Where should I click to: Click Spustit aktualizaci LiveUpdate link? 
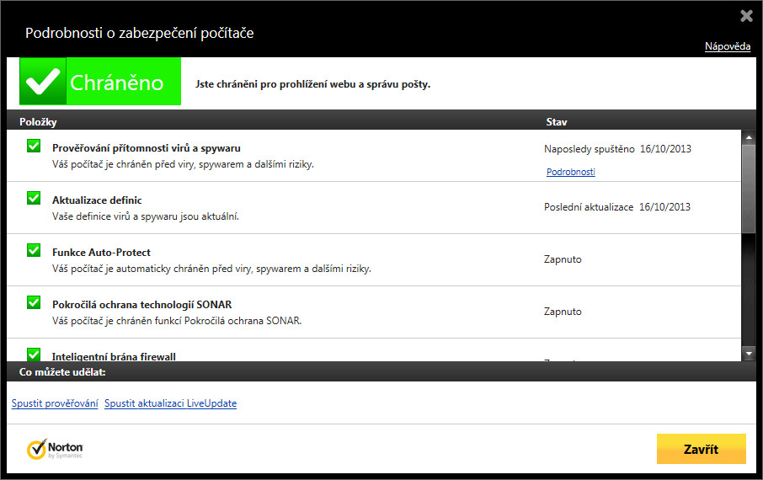[x=170, y=403]
